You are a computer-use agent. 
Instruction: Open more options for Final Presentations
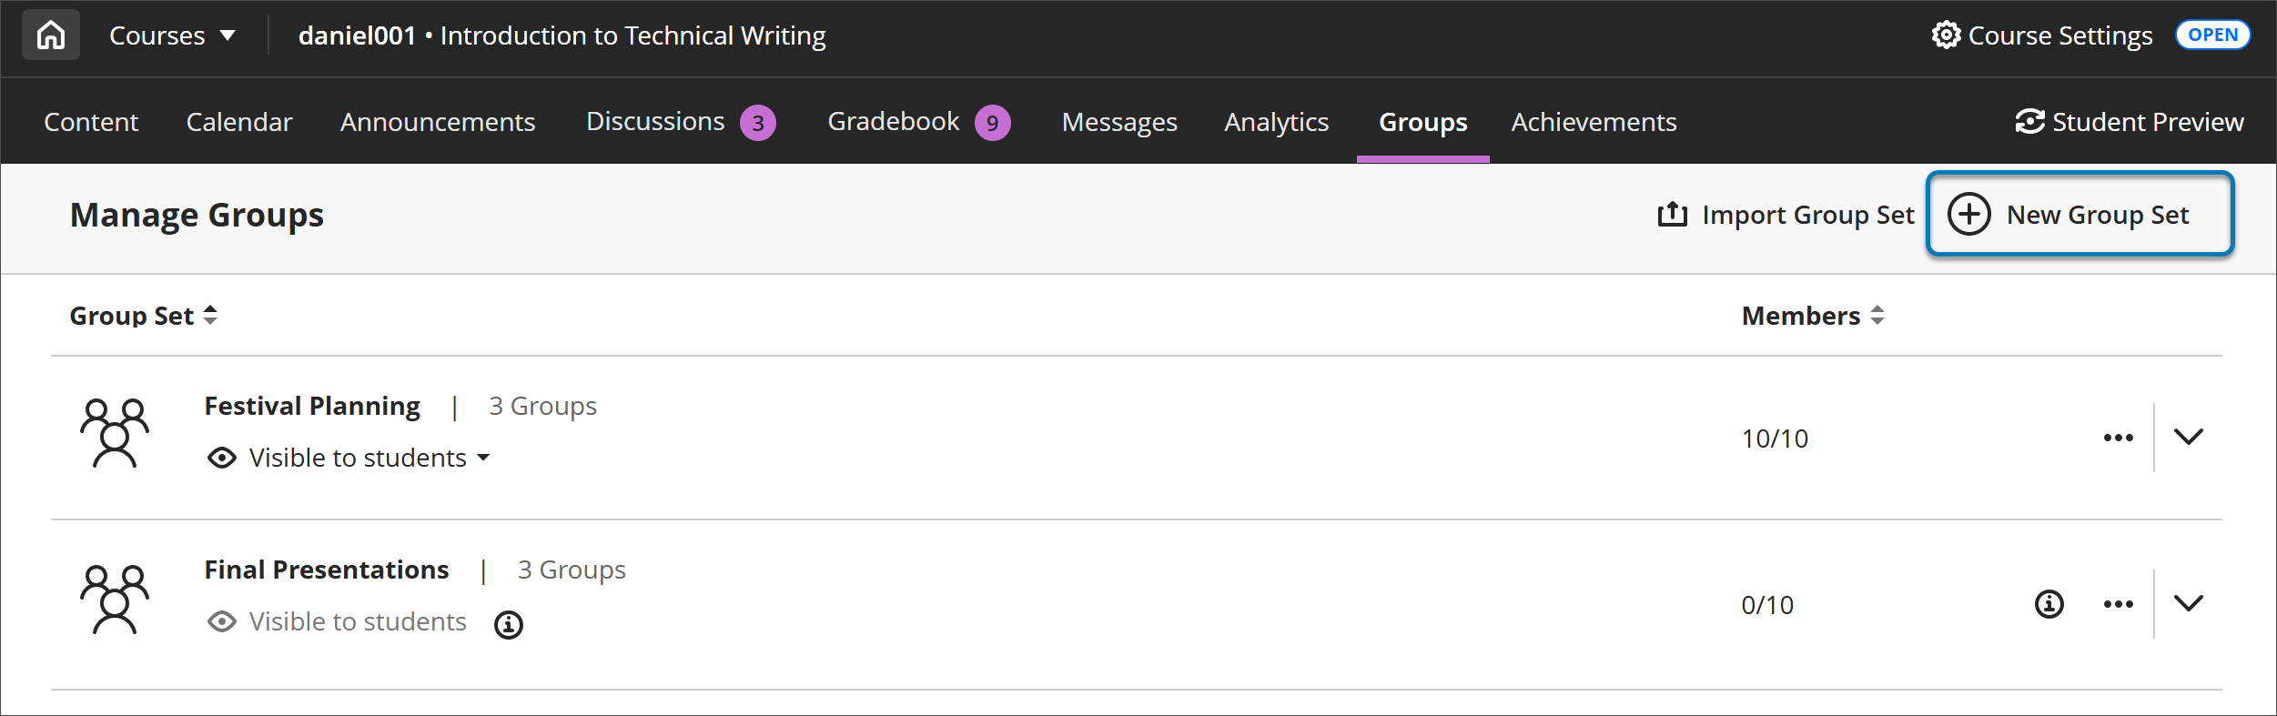click(x=2118, y=604)
